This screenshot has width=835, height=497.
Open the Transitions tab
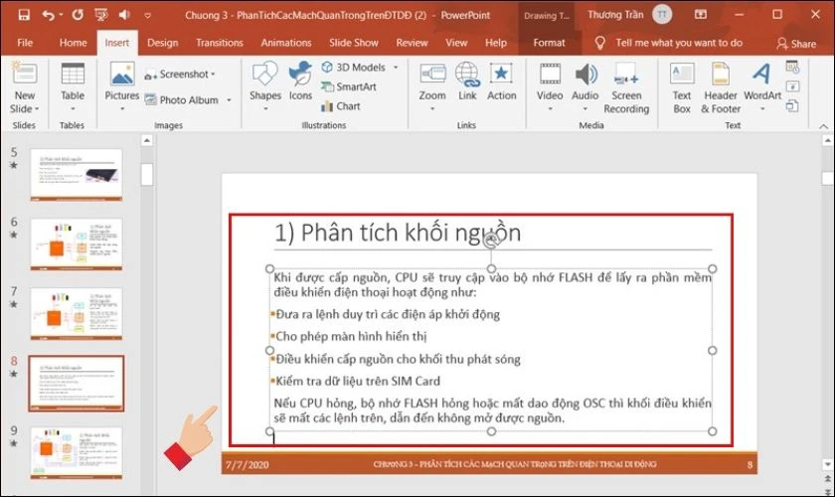[x=220, y=43]
